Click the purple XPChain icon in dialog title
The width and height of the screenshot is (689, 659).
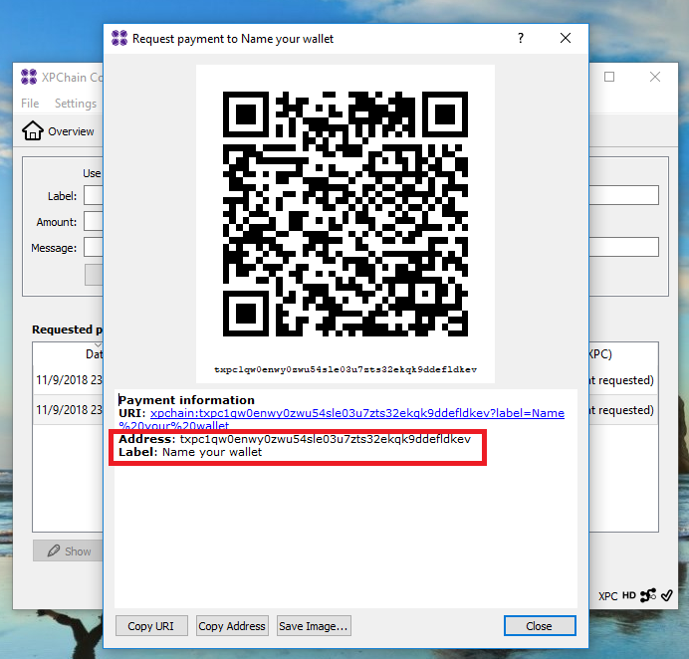(119, 38)
